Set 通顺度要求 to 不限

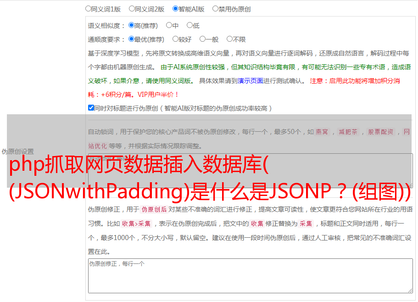click(229, 39)
